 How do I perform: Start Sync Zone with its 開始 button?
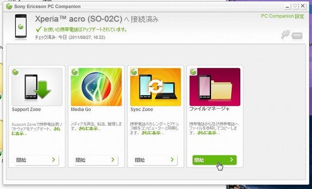pos(155,160)
